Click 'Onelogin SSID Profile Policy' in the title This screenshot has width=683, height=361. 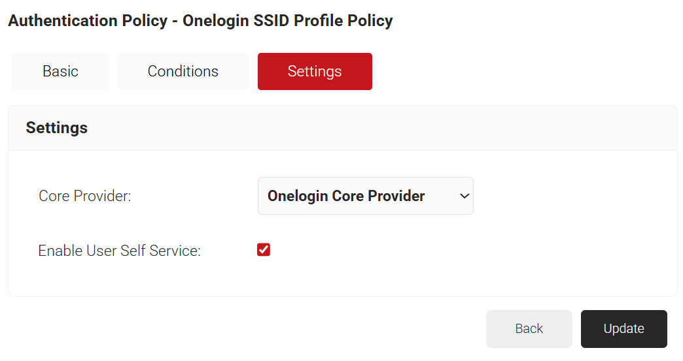pos(288,21)
